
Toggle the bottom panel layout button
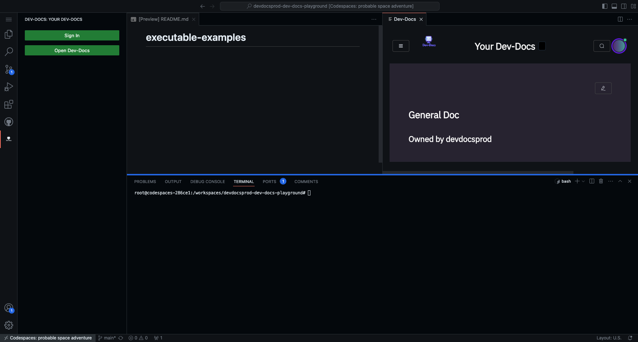click(x=614, y=6)
